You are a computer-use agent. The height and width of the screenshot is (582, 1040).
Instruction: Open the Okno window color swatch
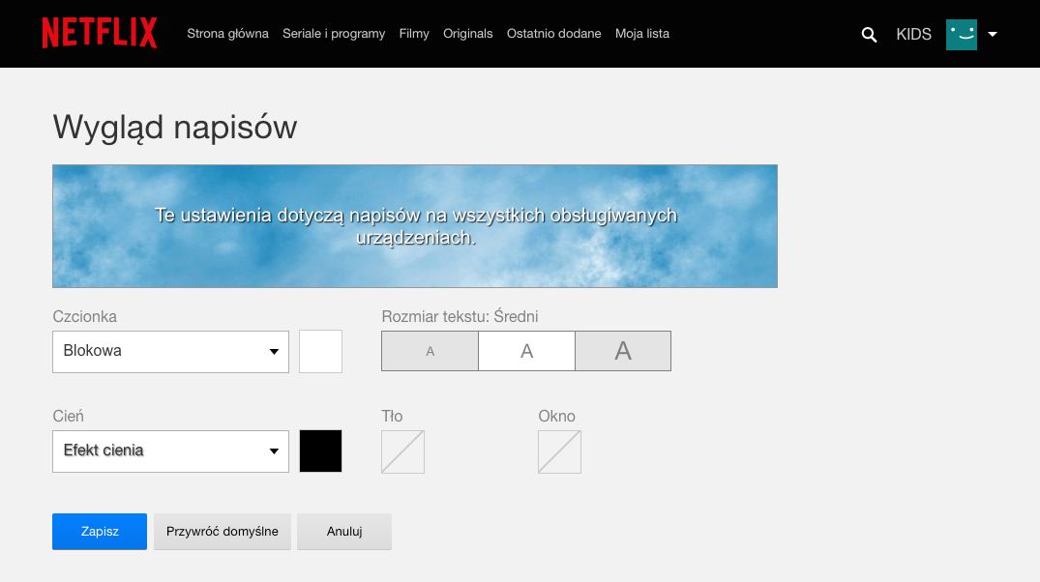pos(559,452)
